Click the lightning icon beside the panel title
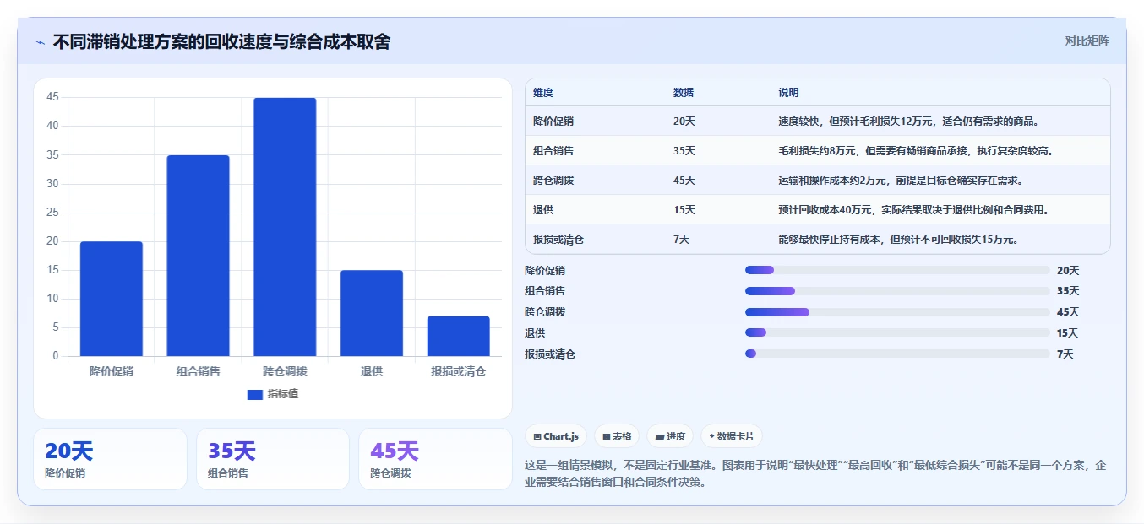The height and width of the screenshot is (524, 1144). click(x=41, y=42)
